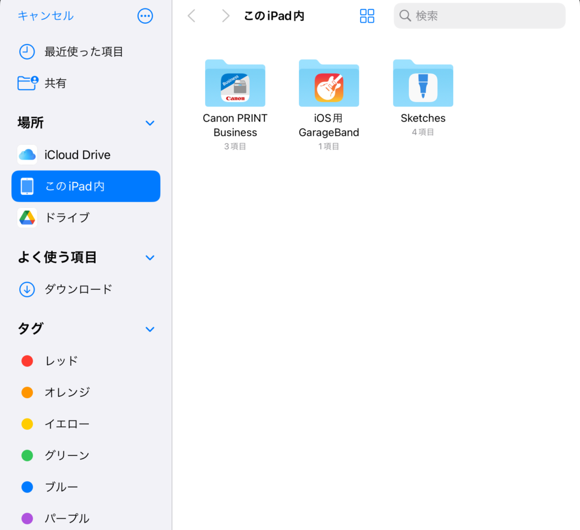Screen dimensions: 580x530
Task: Open the Canon PRINT Business folder
Action: (x=235, y=84)
